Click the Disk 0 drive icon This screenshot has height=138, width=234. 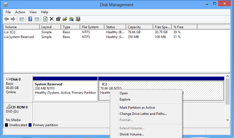click(8, 79)
